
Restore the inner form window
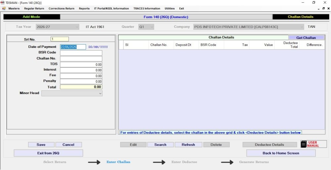[x=324, y=9]
